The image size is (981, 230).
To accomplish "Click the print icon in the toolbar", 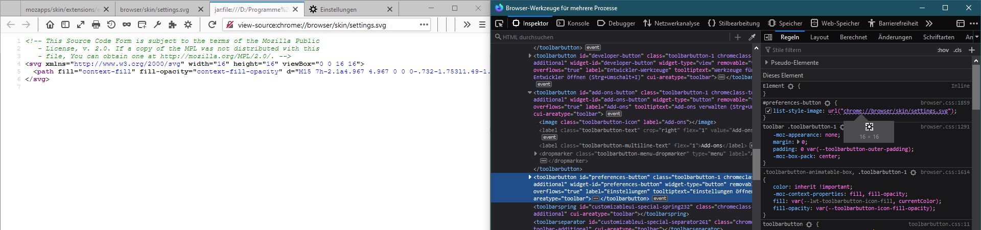I will 96,24.
